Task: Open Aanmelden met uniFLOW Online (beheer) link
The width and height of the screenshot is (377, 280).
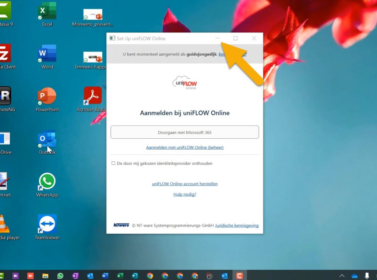Action: pos(185,147)
